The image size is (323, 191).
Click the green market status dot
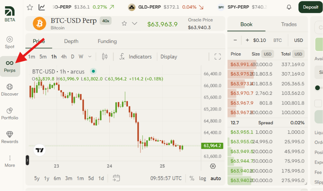click(93, 71)
